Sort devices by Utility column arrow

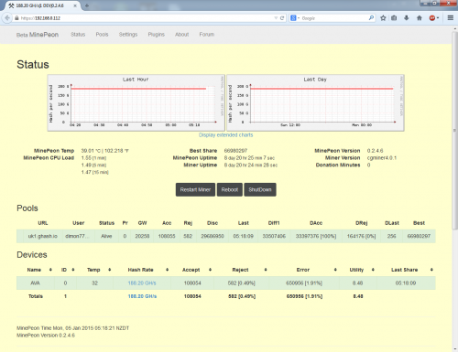pos(373,270)
